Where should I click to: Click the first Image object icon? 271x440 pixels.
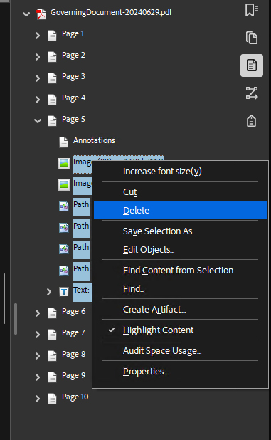(x=64, y=164)
